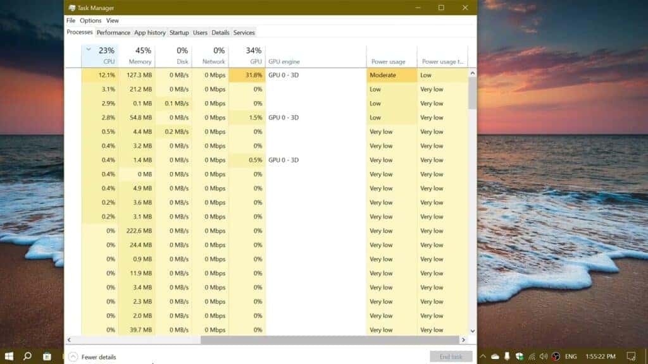
Task: Click the 24.4 MB memory cell
Action: [x=137, y=245]
